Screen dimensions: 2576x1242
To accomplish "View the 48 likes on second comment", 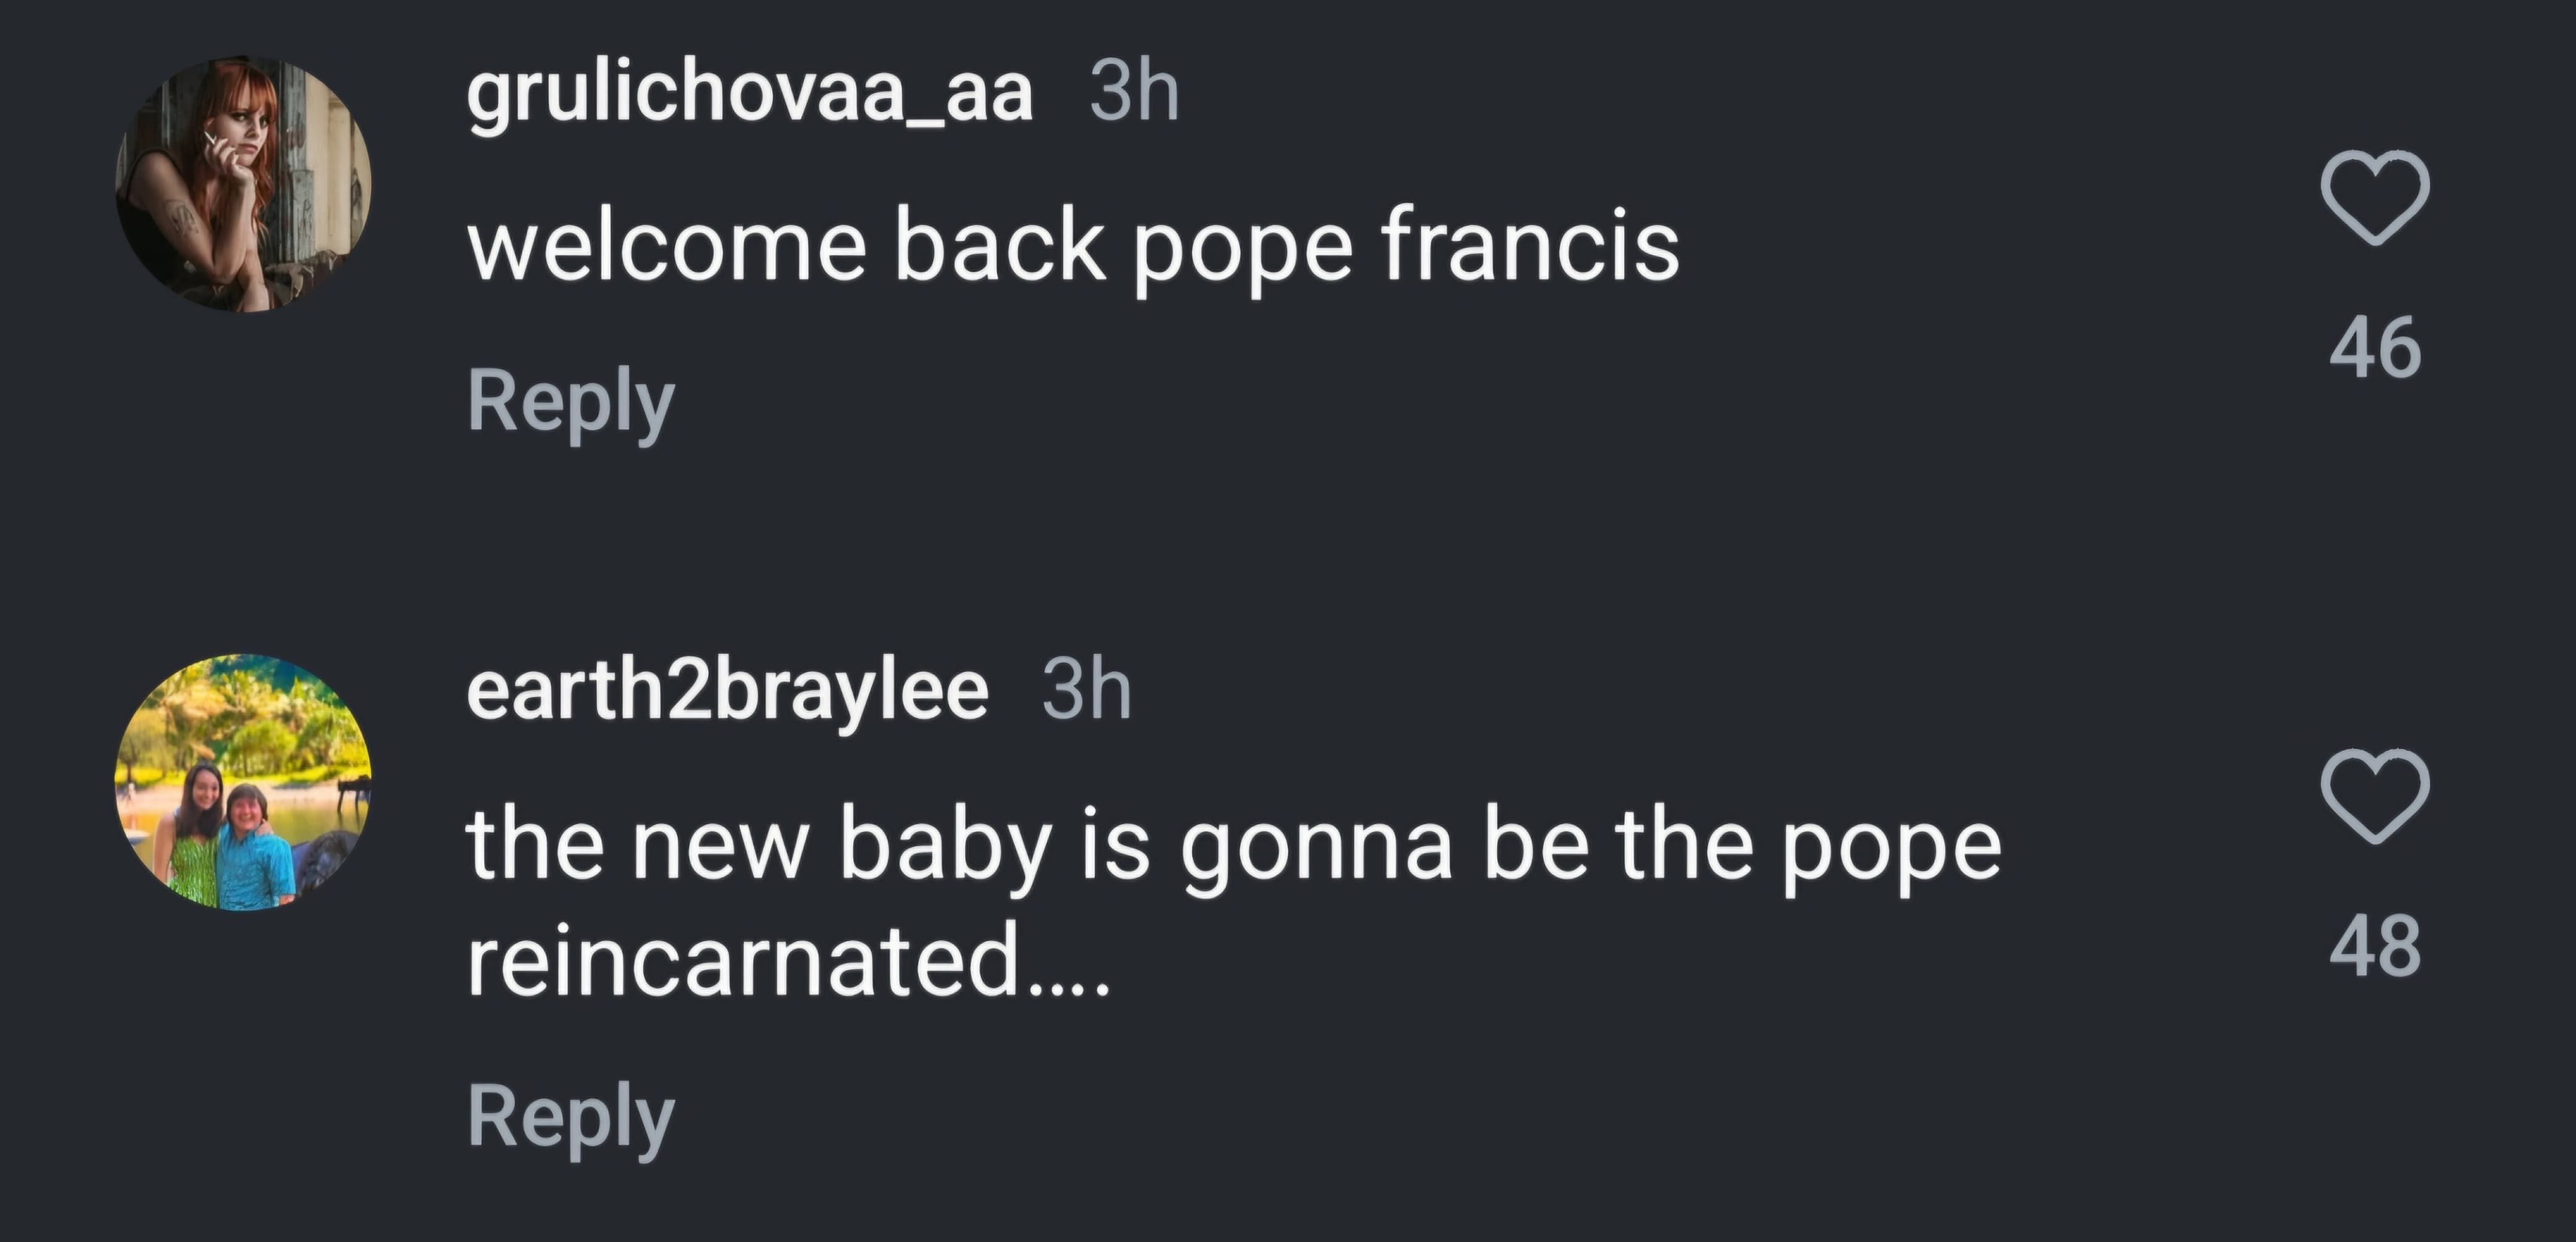I will pos(2375,946).
